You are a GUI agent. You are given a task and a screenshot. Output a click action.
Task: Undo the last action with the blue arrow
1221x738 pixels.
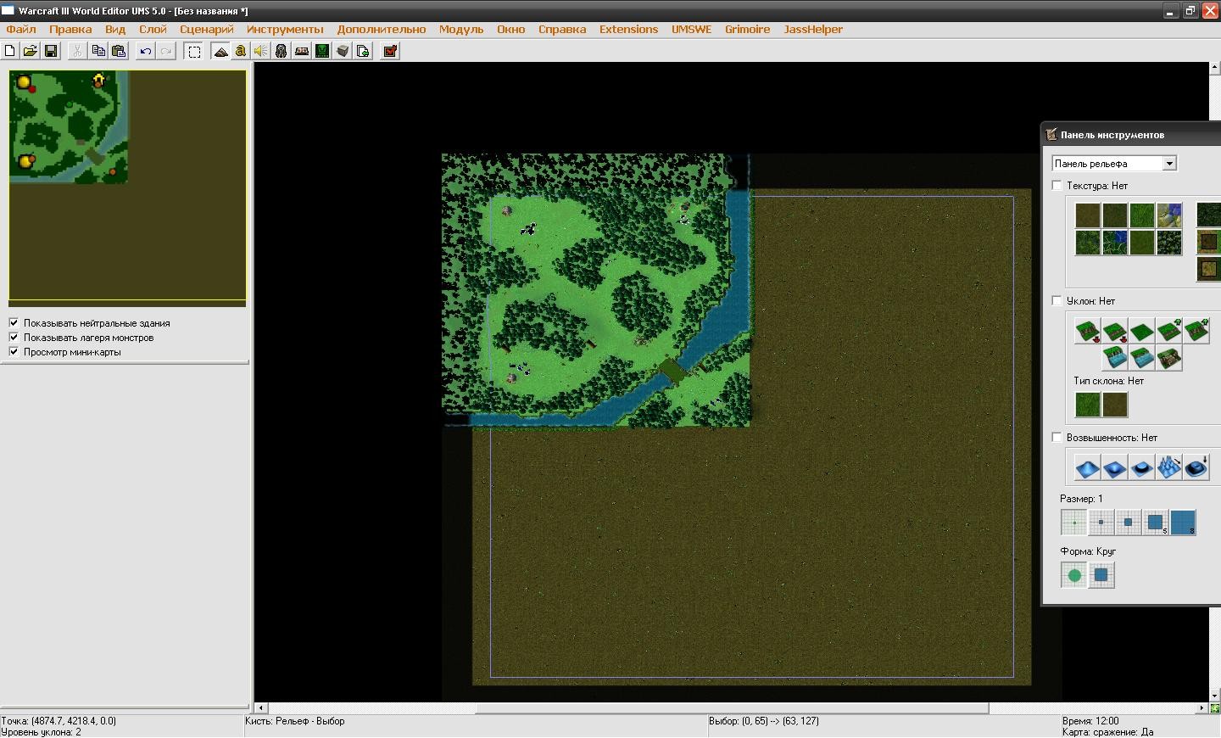click(x=146, y=51)
